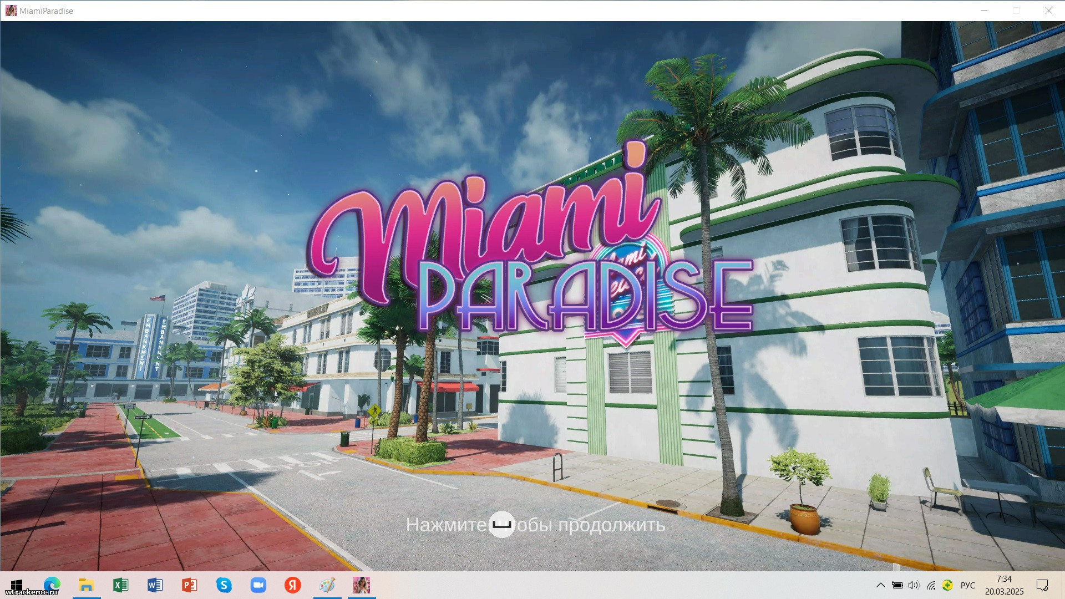1065x599 pixels.
Task: Switch the РУС input language indicator
Action: 967,585
